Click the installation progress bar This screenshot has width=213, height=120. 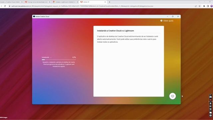(59, 60)
